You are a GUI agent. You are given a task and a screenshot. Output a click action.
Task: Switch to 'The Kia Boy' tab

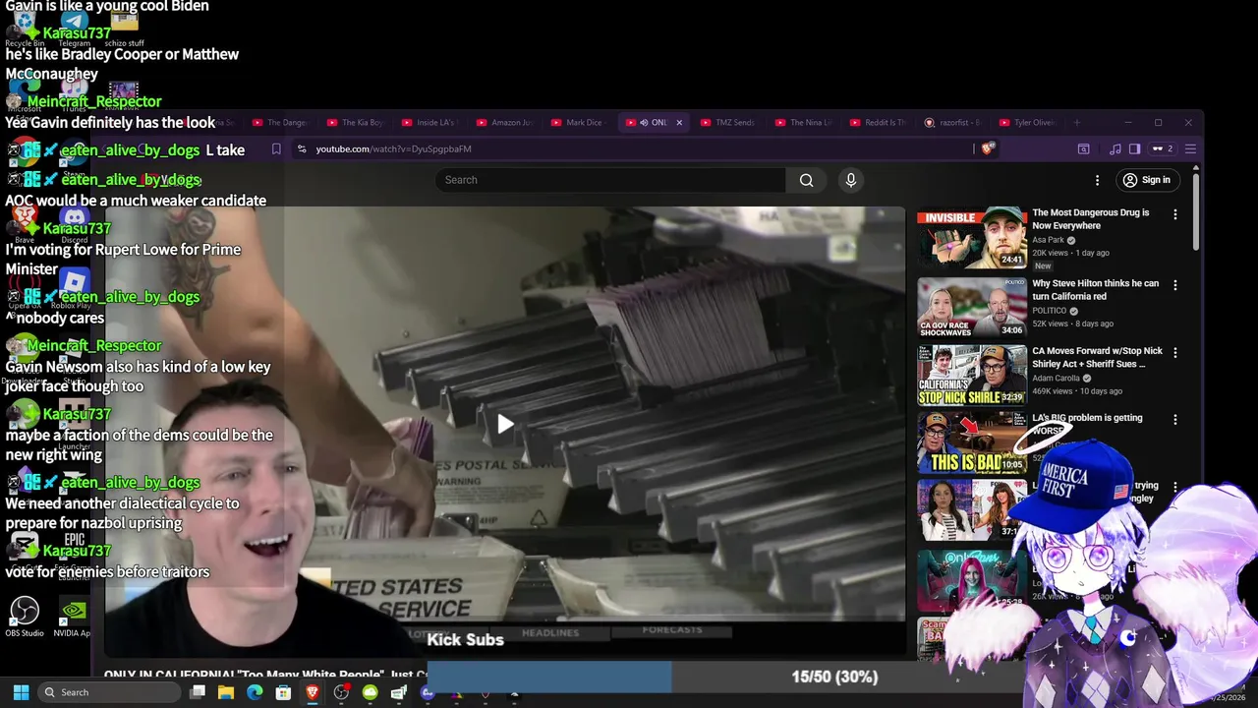(x=355, y=123)
